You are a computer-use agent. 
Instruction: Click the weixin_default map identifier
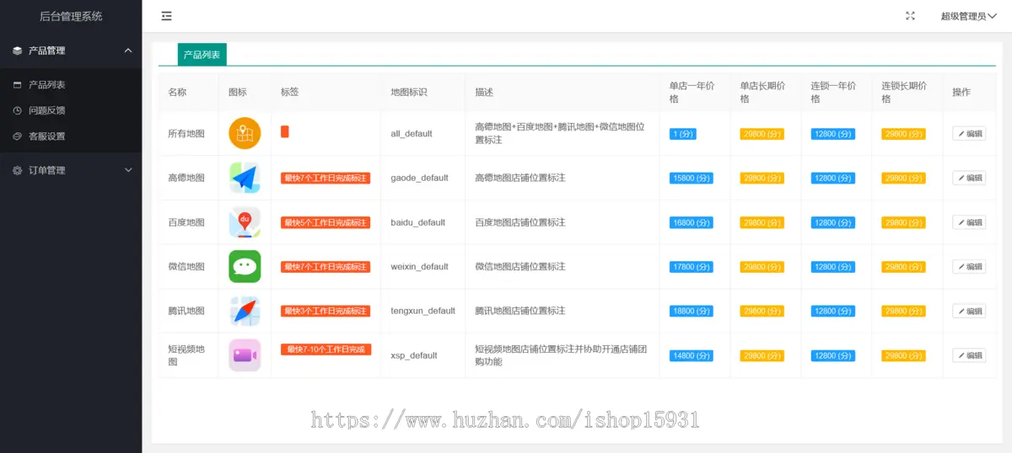pos(419,266)
